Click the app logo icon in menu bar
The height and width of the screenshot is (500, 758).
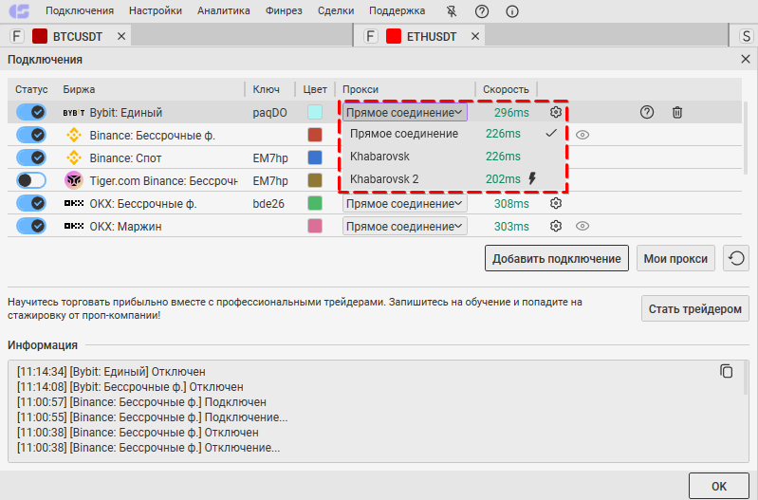[19, 10]
